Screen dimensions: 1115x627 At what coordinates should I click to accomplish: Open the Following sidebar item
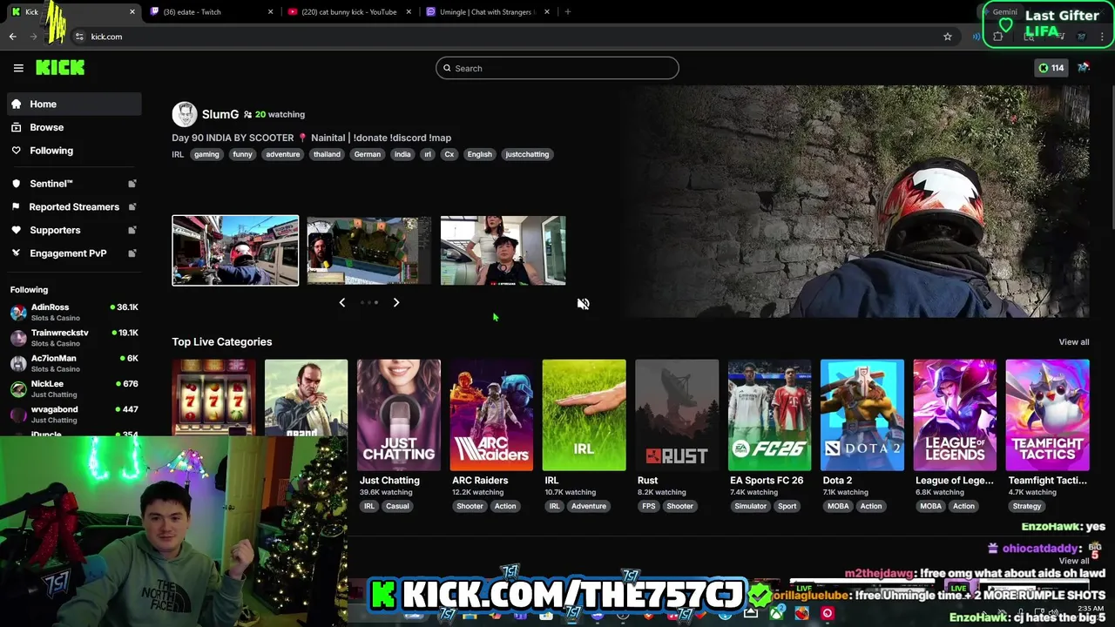(73, 151)
